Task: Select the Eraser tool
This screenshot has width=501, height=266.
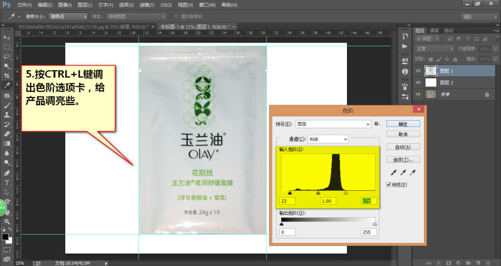Action: tap(7, 134)
